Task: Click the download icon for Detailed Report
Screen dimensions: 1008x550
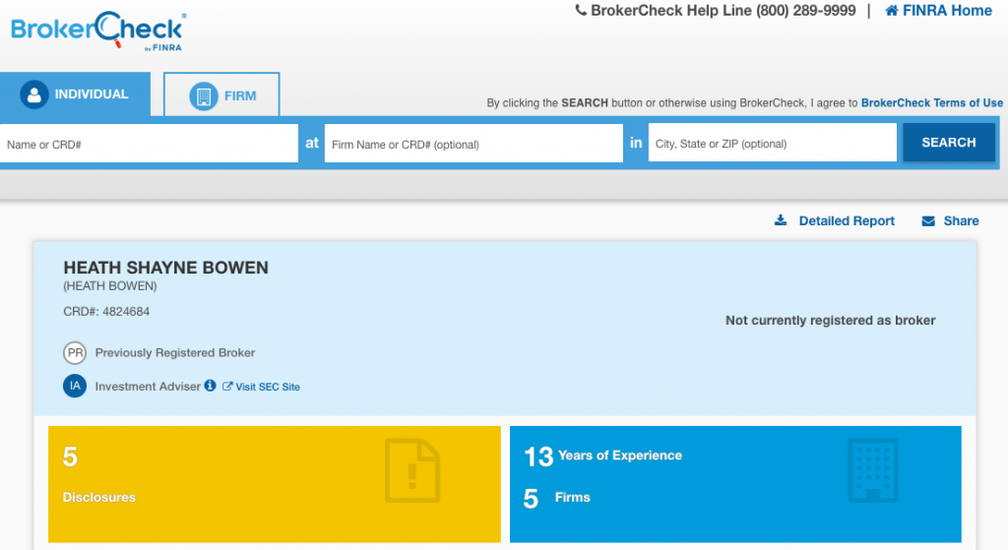Action: [x=781, y=220]
